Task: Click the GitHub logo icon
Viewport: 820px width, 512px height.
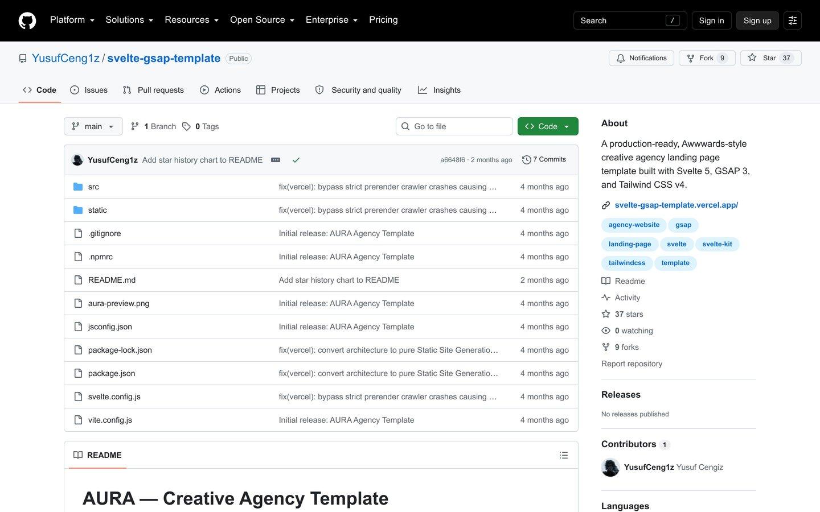Action: 27,20
